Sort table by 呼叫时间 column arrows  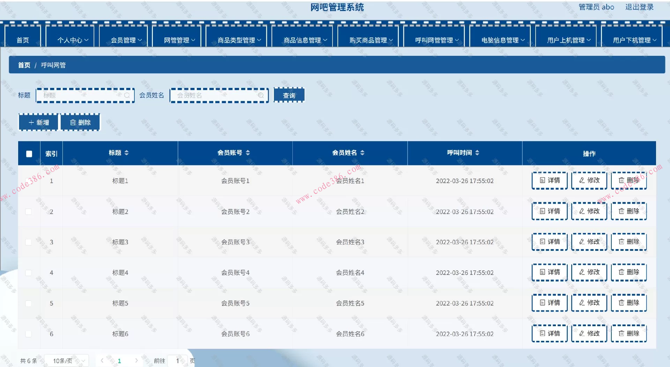[477, 153]
